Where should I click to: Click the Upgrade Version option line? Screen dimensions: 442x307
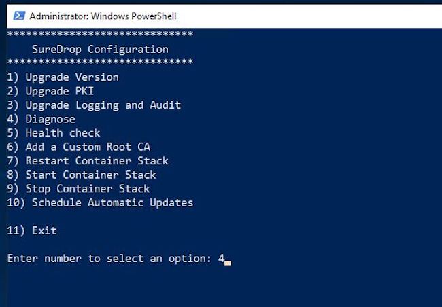tap(63, 77)
